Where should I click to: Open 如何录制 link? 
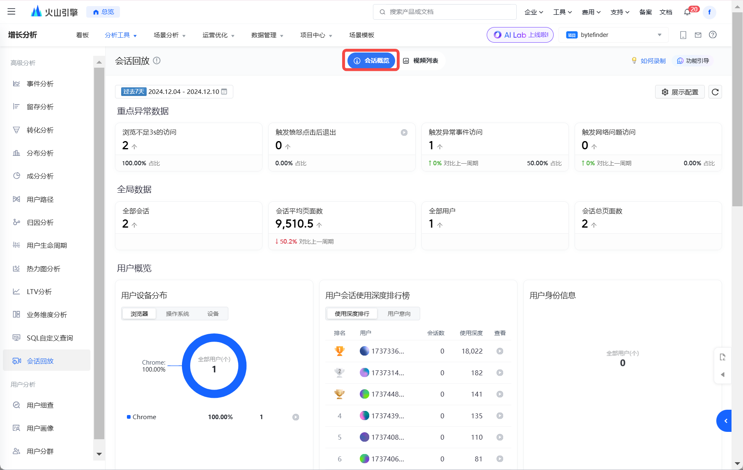click(649, 61)
